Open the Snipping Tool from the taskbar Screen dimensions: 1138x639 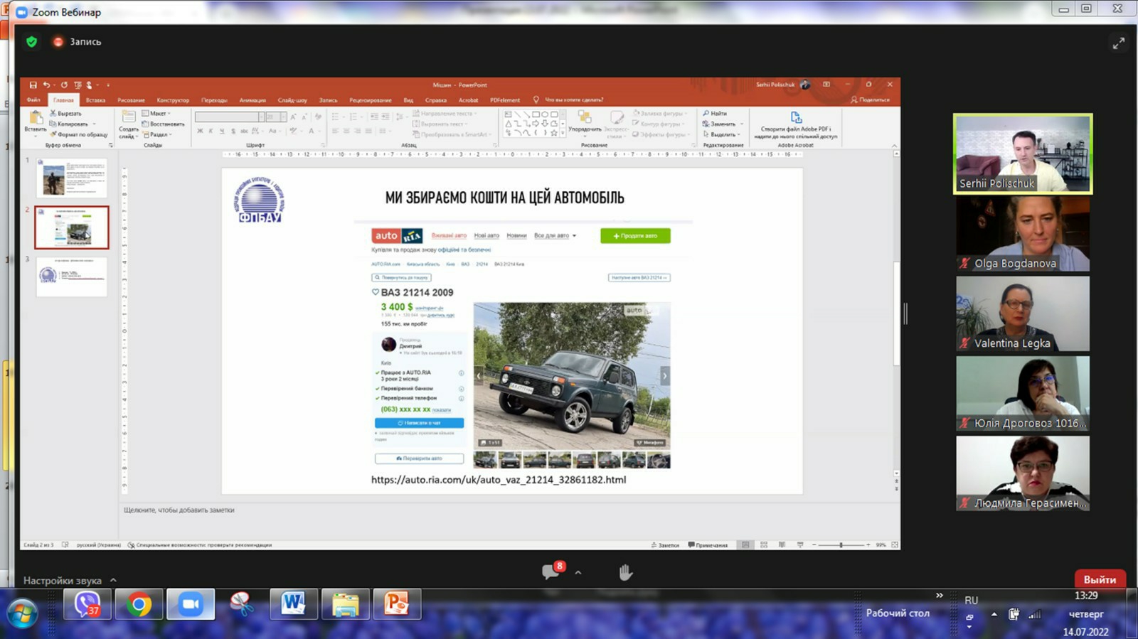242,605
